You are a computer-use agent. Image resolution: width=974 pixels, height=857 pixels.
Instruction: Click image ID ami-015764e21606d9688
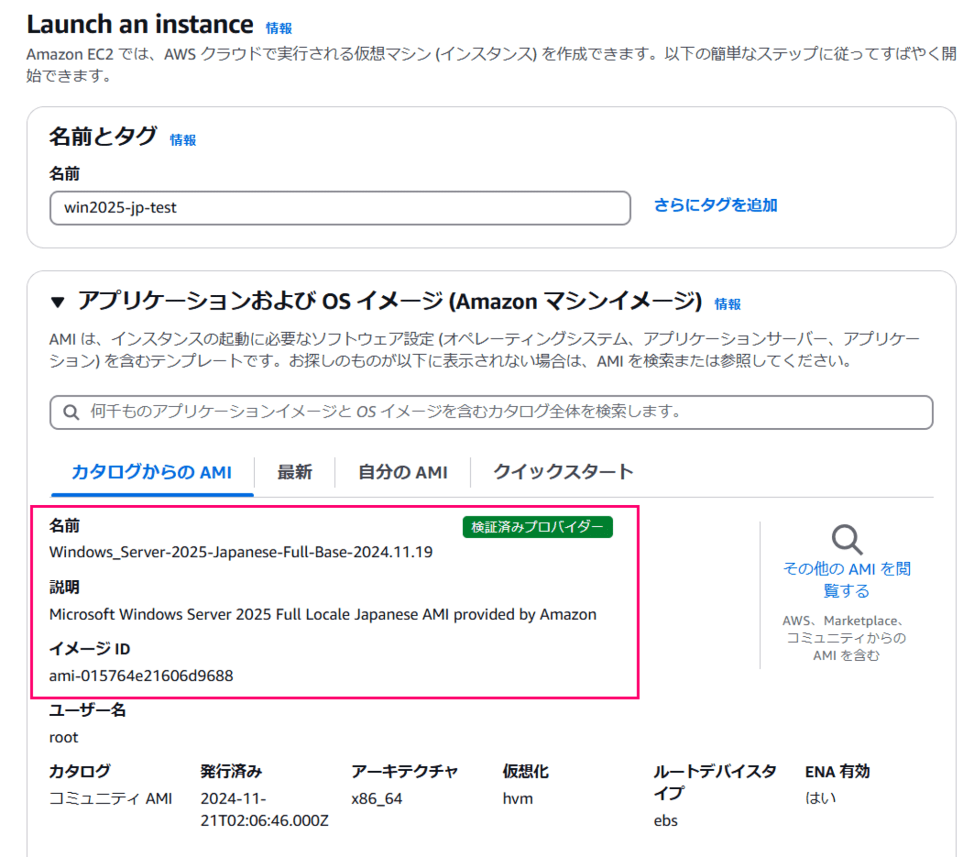pos(141,676)
